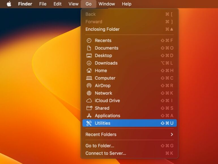The image size is (218, 164).
Task: Click the Shared folder icon
Action: coord(89,108)
